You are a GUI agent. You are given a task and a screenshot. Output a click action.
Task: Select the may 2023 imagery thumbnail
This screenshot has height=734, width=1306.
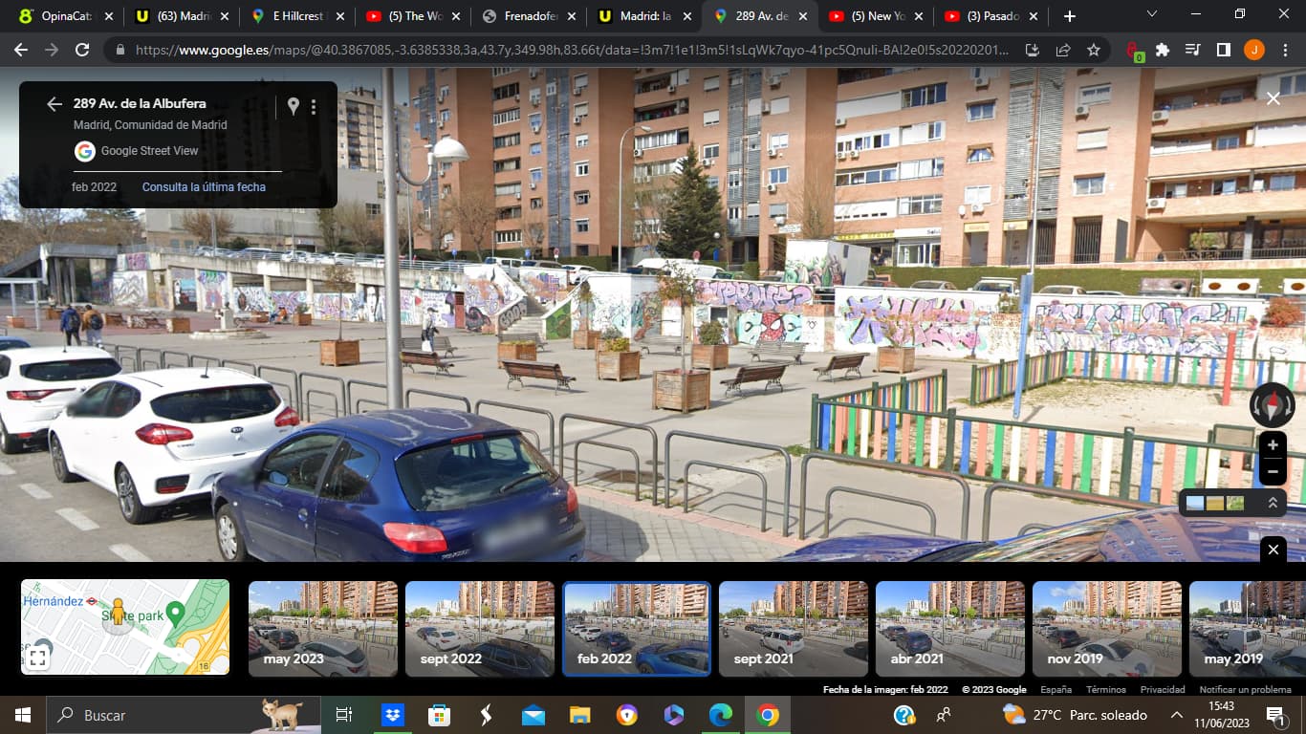pyautogui.click(x=323, y=628)
